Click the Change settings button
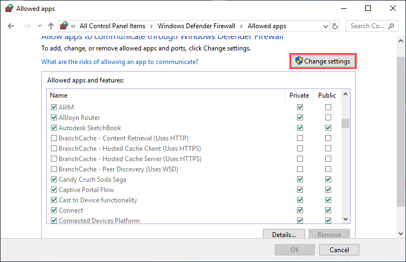406x262 pixels. point(323,61)
